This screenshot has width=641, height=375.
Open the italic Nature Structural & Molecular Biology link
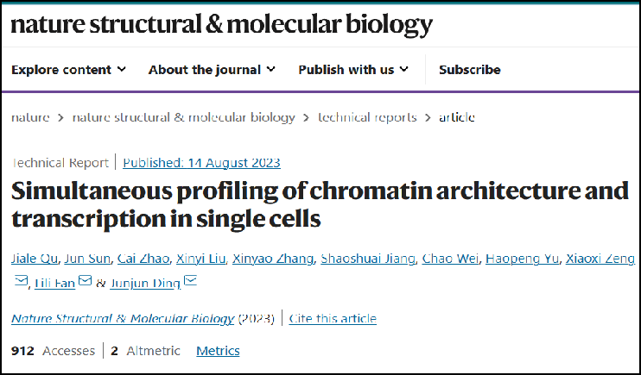(x=123, y=319)
